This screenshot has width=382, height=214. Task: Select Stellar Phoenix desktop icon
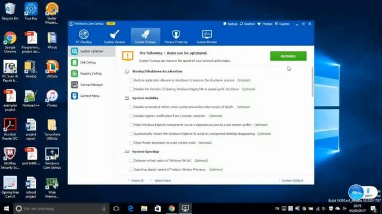click(x=52, y=13)
